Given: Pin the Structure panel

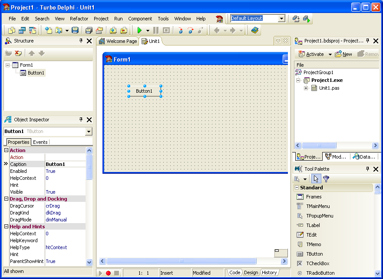Looking at the screenshot, I should click(x=81, y=41).
